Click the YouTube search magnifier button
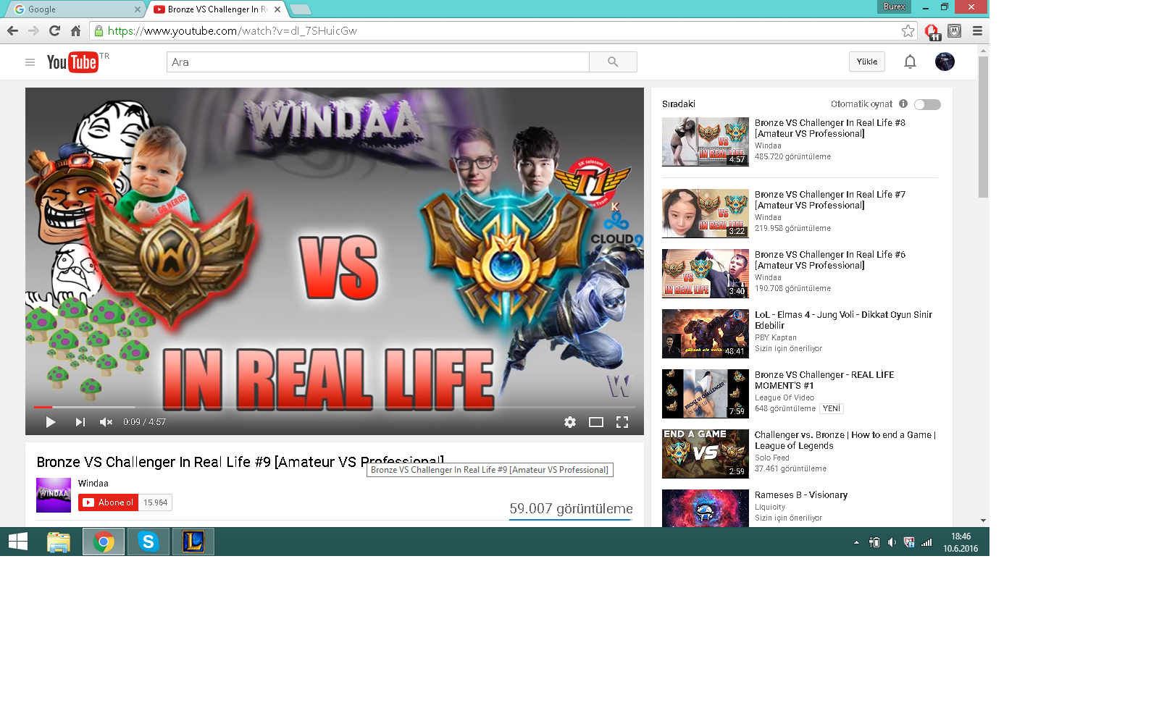The width and height of the screenshot is (1159, 724). (613, 62)
